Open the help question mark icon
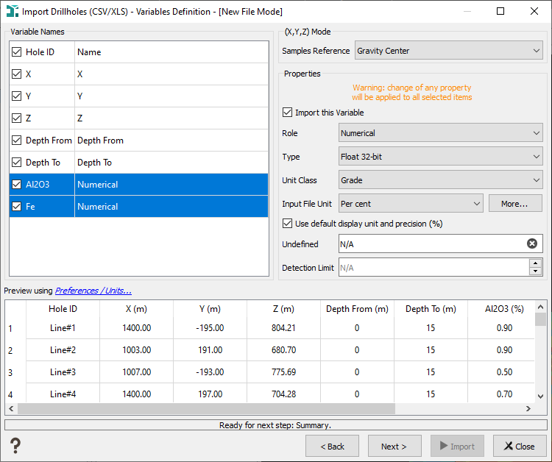This screenshot has width=552, height=462. 15,446
